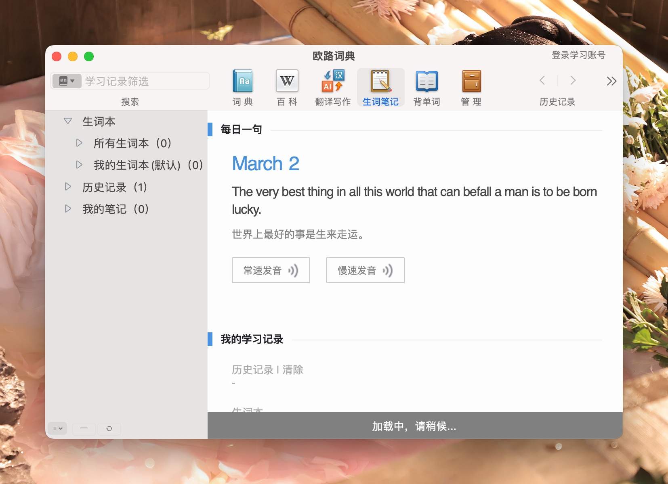Open the 管理 management panel
The height and width of the screenshot is (484, 668).
point(471,86)
